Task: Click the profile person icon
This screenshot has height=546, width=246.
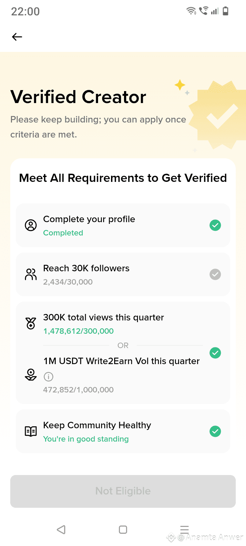Action: tap(31, 225)
